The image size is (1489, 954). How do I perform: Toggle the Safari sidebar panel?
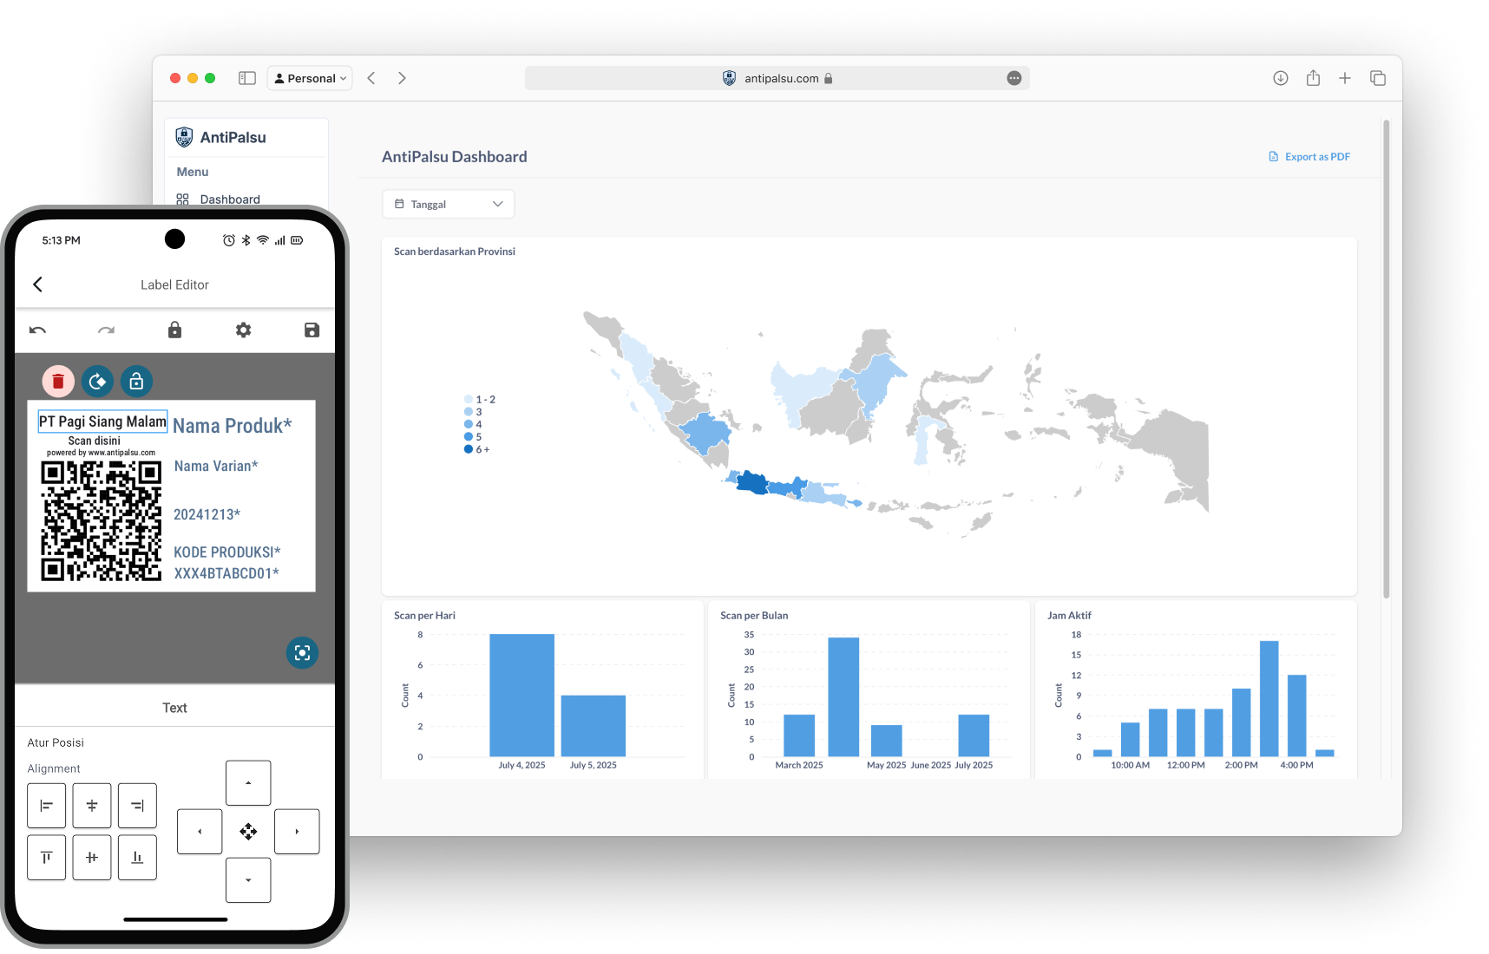tap(247, 78)
